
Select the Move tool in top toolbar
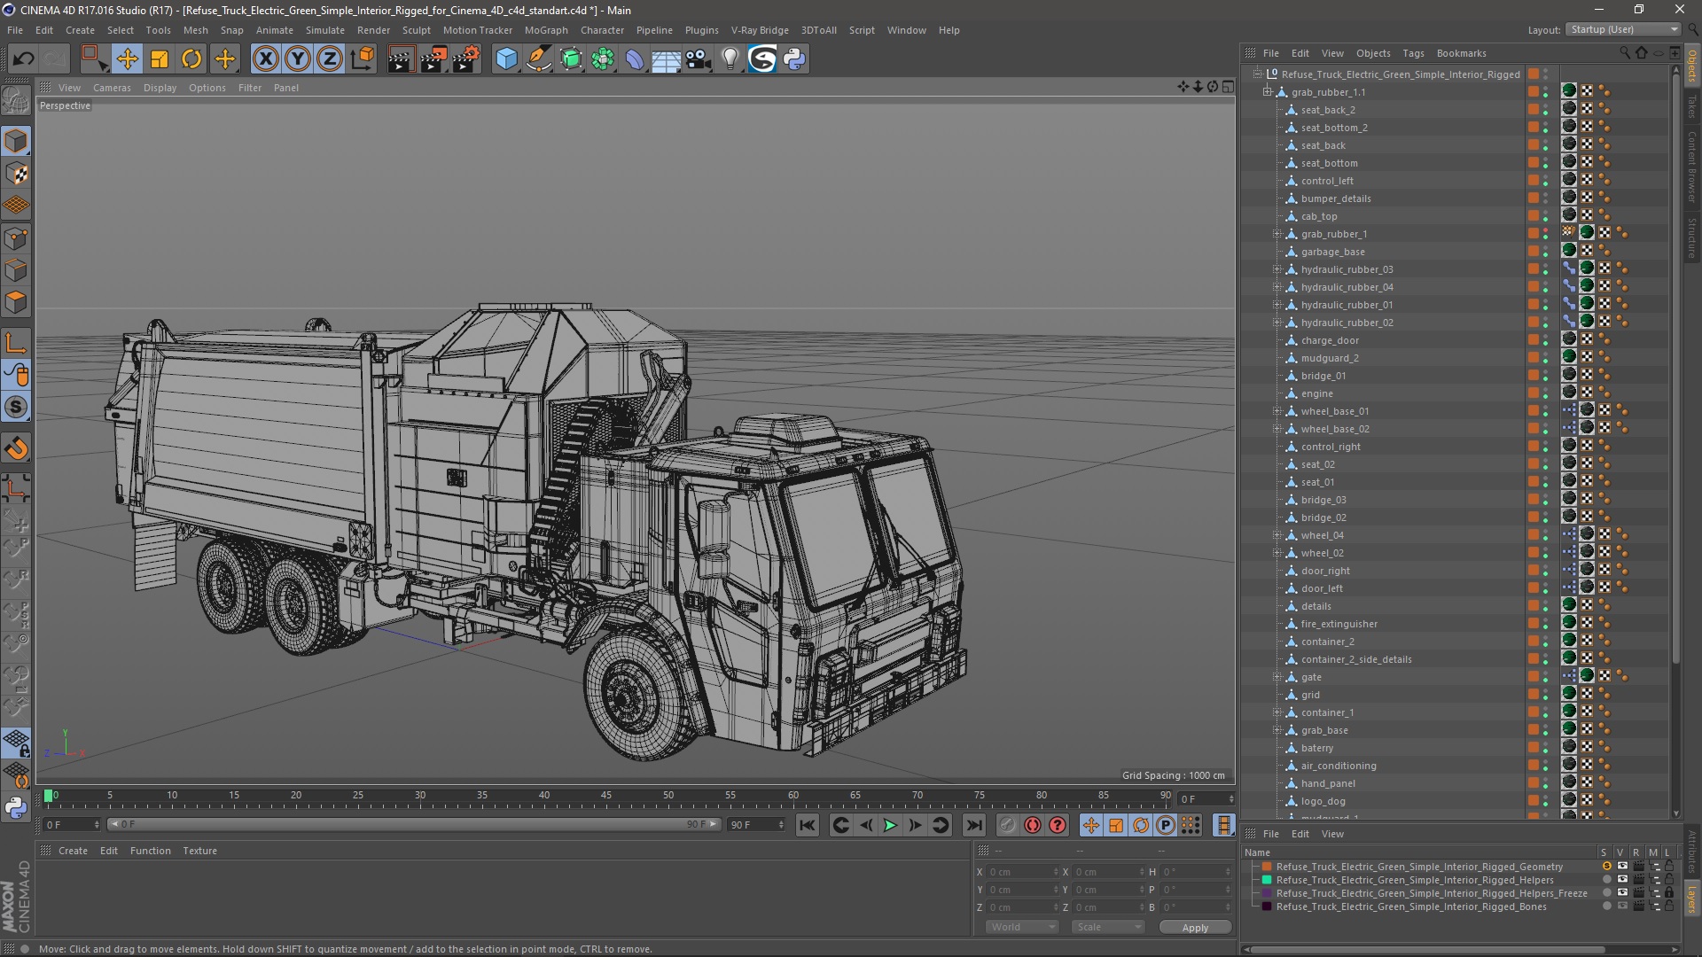(127, 59)
